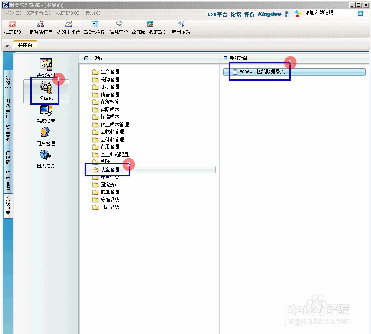The width and height of the screenshot is (371, 334).
Task: Switch to 系统设置 vertical side tab
Action: tap(8, 206)
